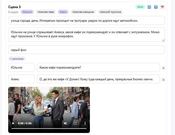Edit the Юльчик speaker name field
Screen dimensions: 175x135
click(21, 67)
